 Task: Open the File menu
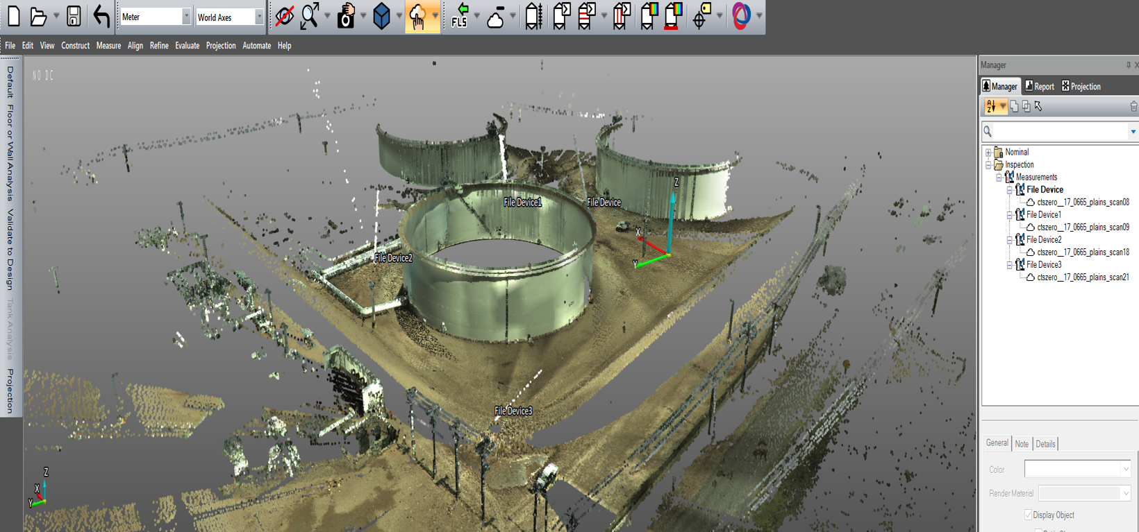point(10,46)
